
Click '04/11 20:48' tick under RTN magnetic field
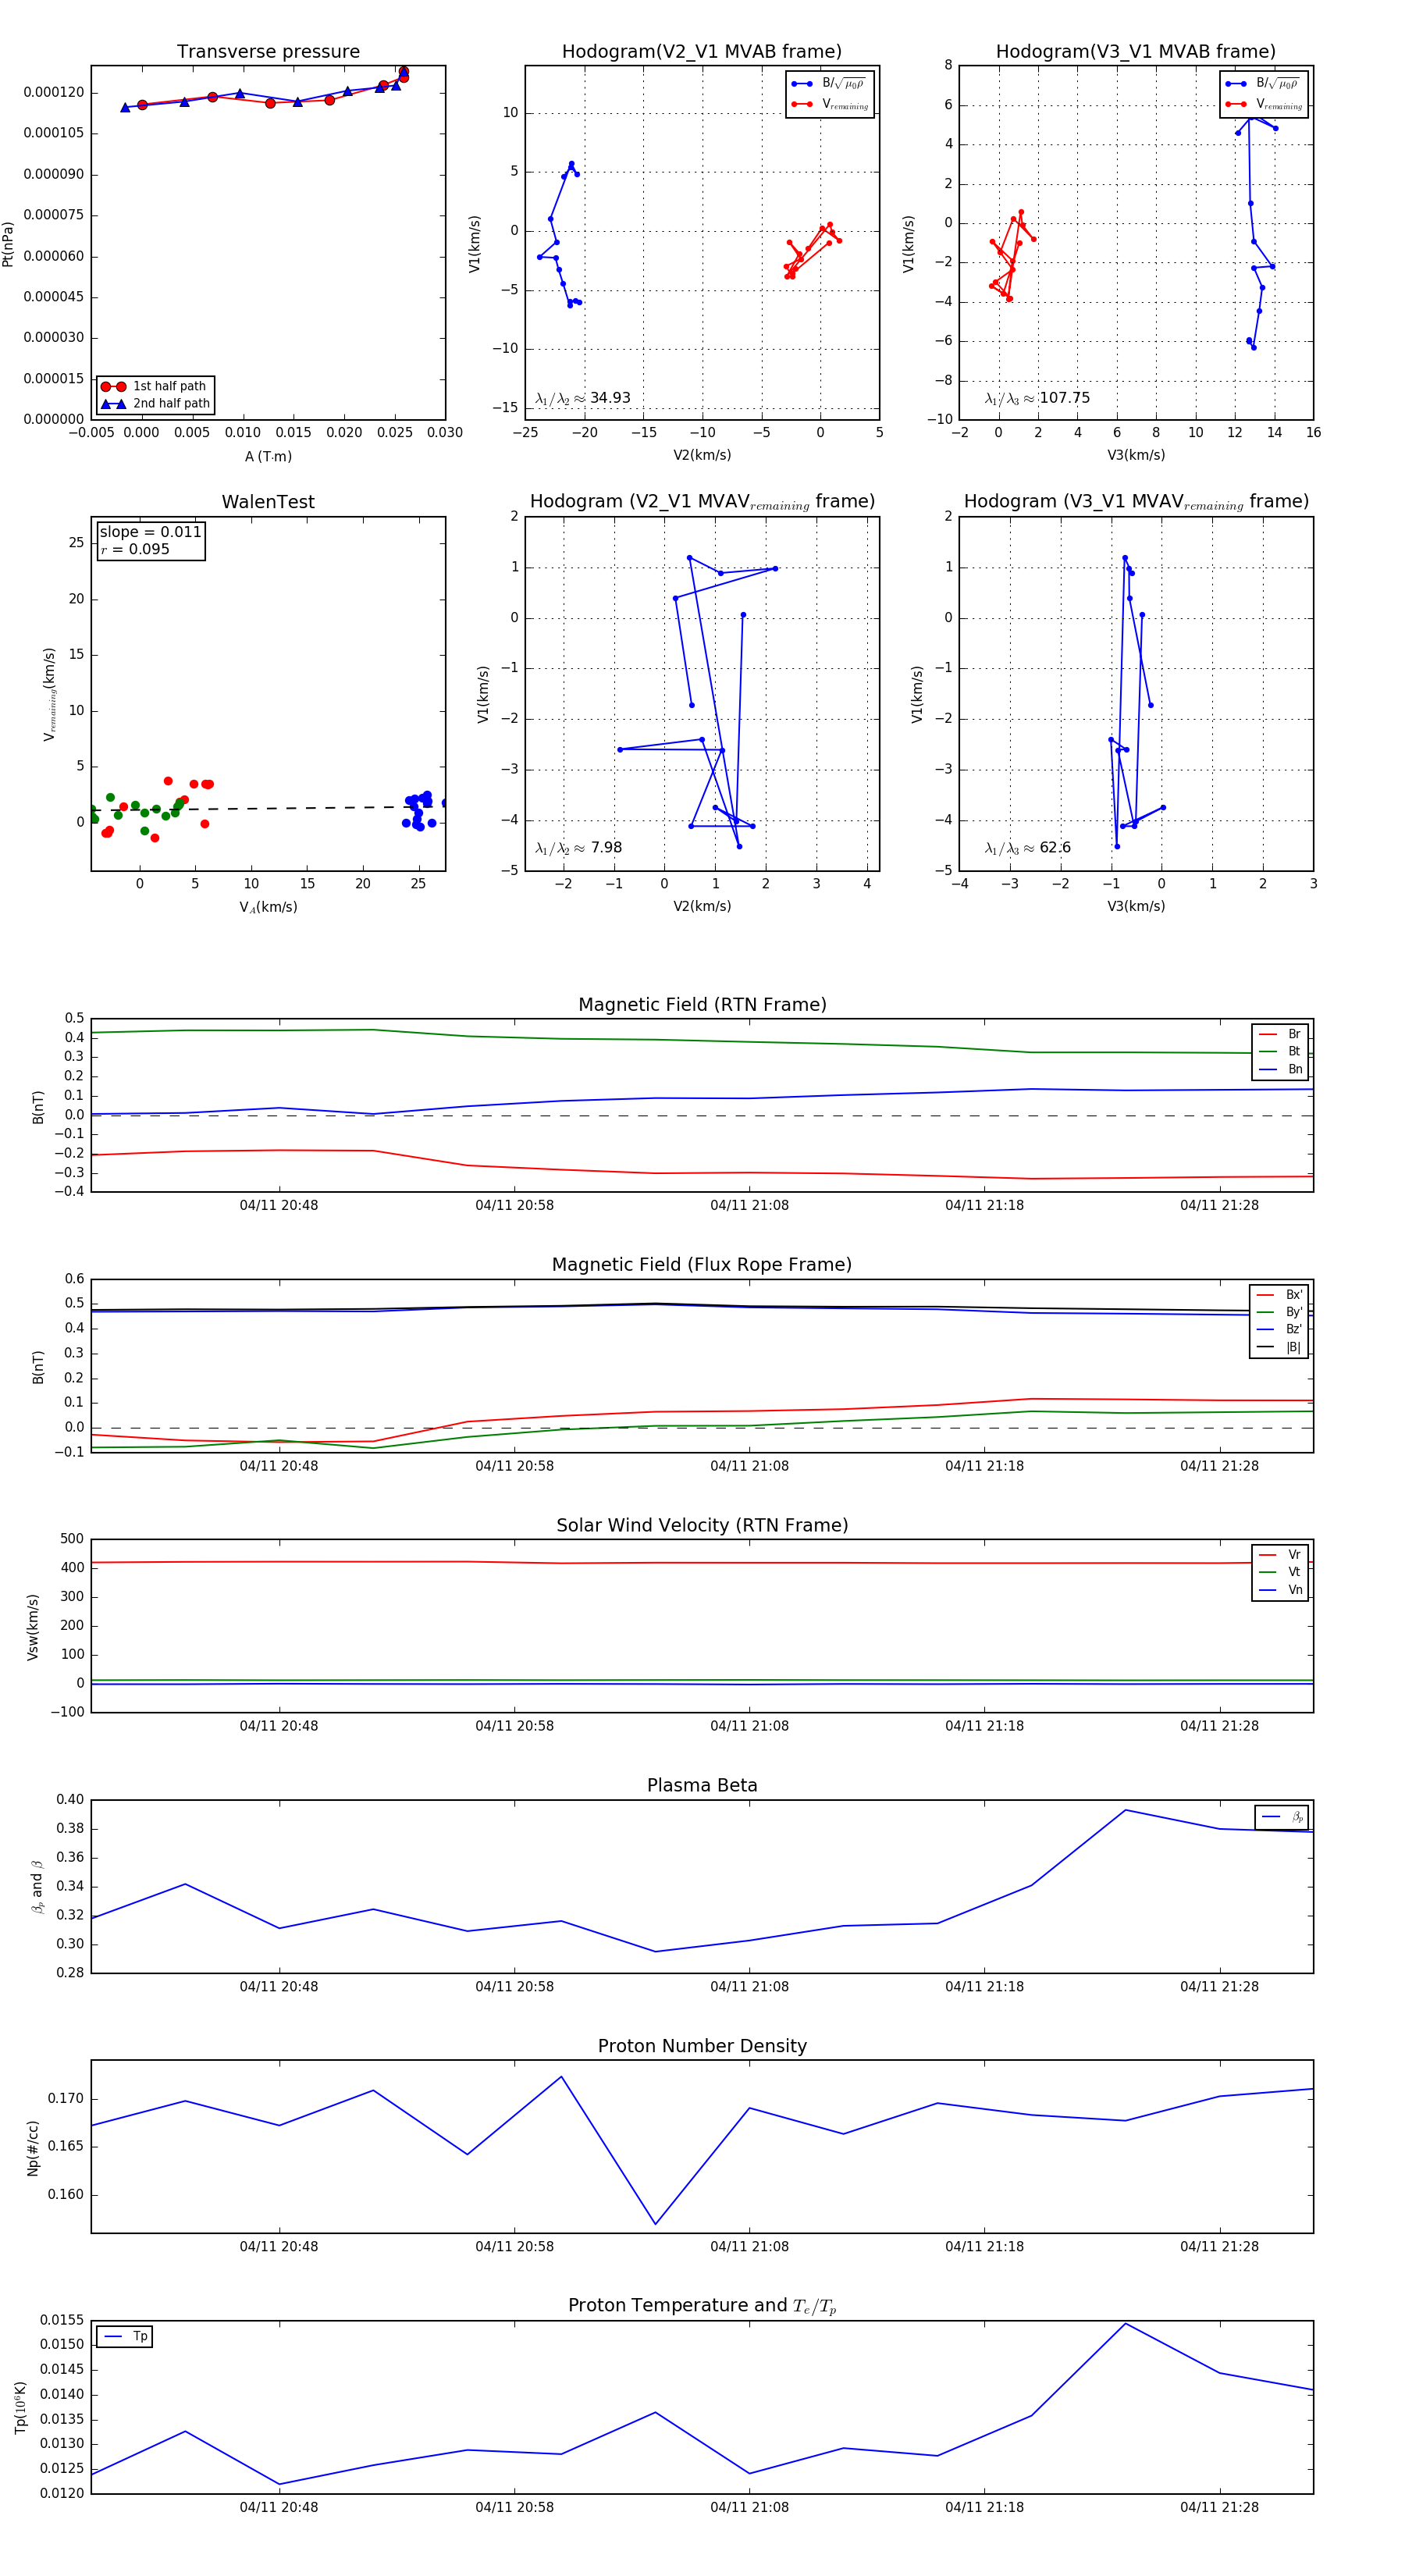[279, 1205]
